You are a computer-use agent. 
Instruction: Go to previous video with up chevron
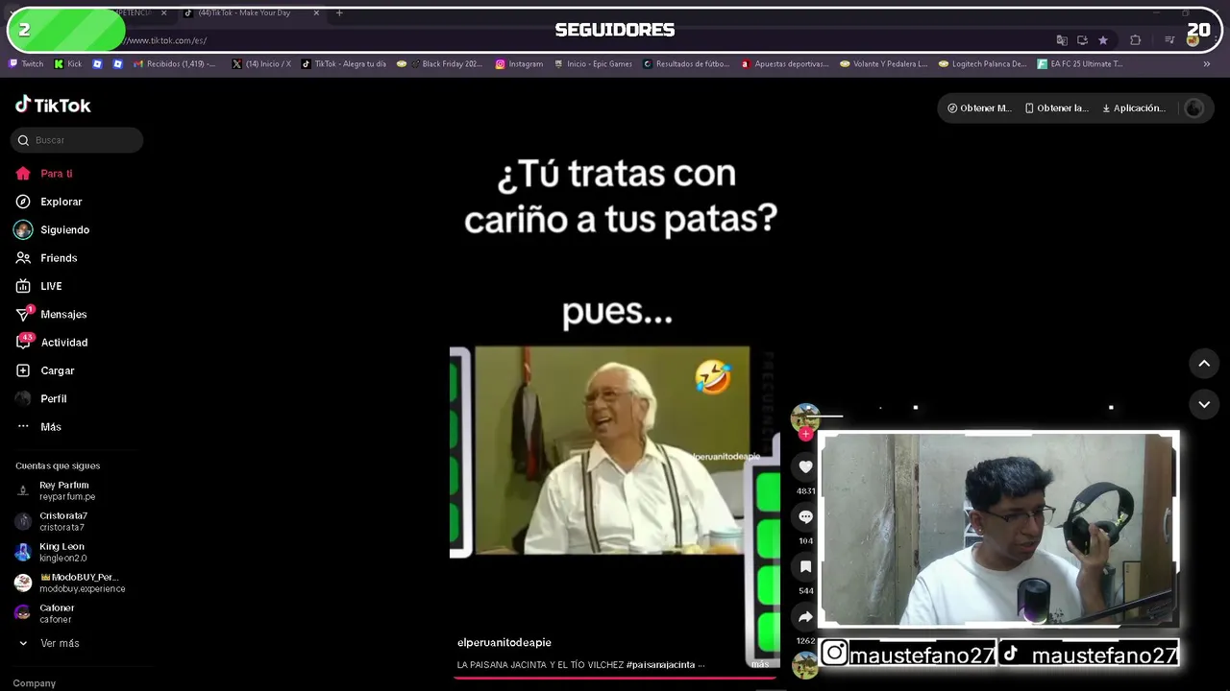coord(1204,364)
